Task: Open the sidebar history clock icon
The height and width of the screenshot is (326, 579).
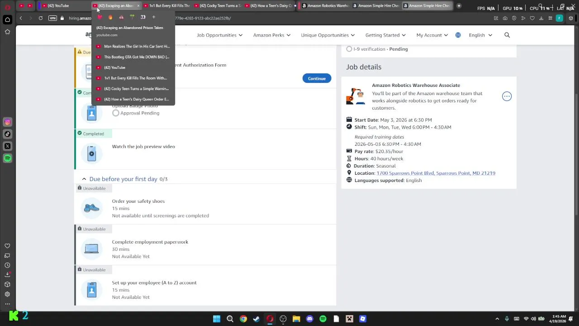Action: pos(7,265)
